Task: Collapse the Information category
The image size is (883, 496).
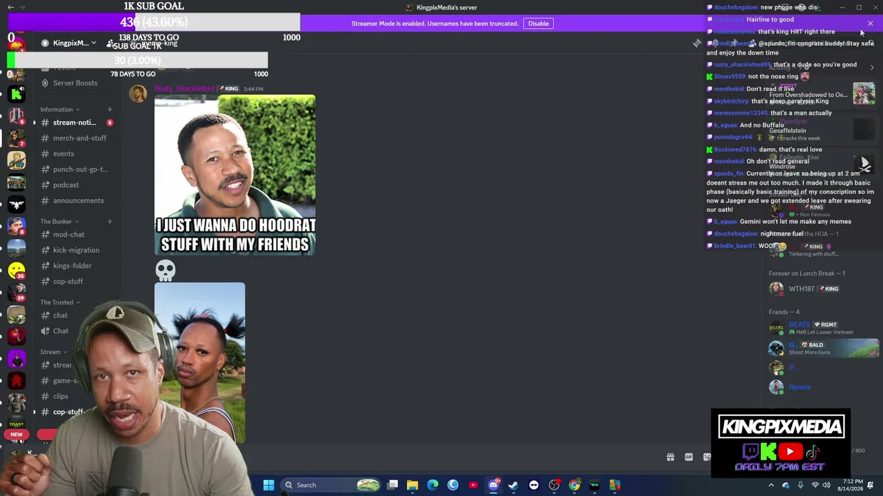Action: [x=59, y=110]
